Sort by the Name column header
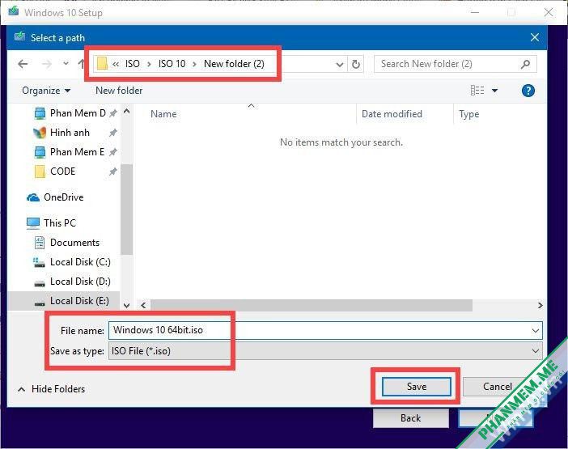 163,114
